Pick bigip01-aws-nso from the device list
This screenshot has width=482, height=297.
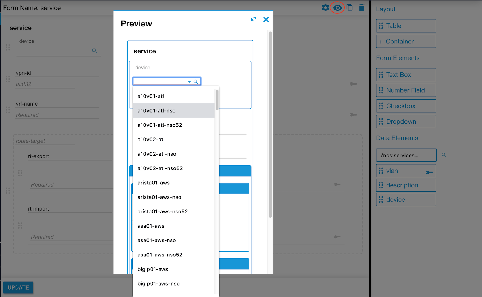pos(173,283)
